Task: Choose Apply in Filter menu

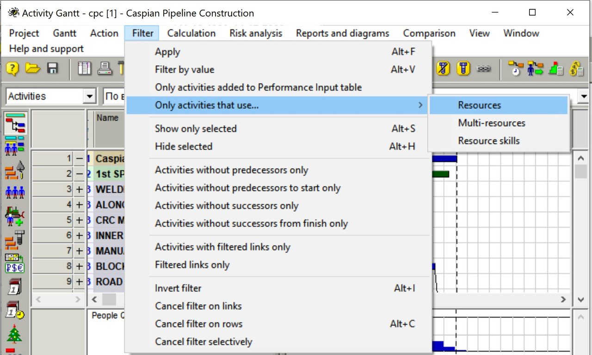Action: [278, 52]
